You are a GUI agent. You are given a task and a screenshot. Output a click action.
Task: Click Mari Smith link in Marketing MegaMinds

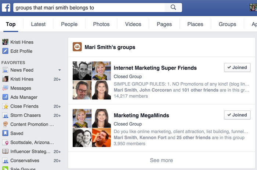pos(125,137)
